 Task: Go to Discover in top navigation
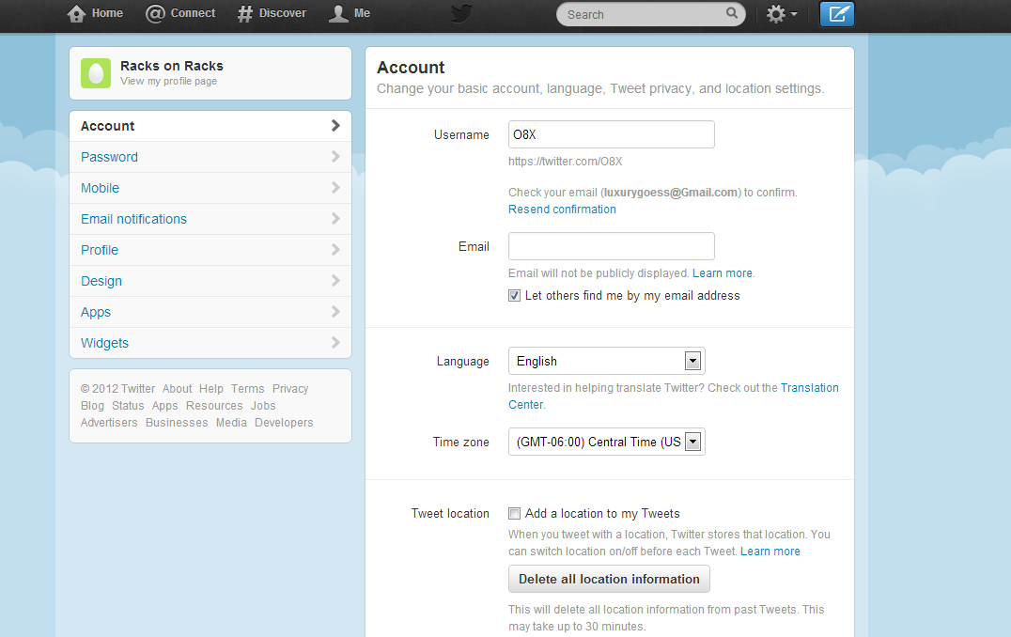coord(272,13)
